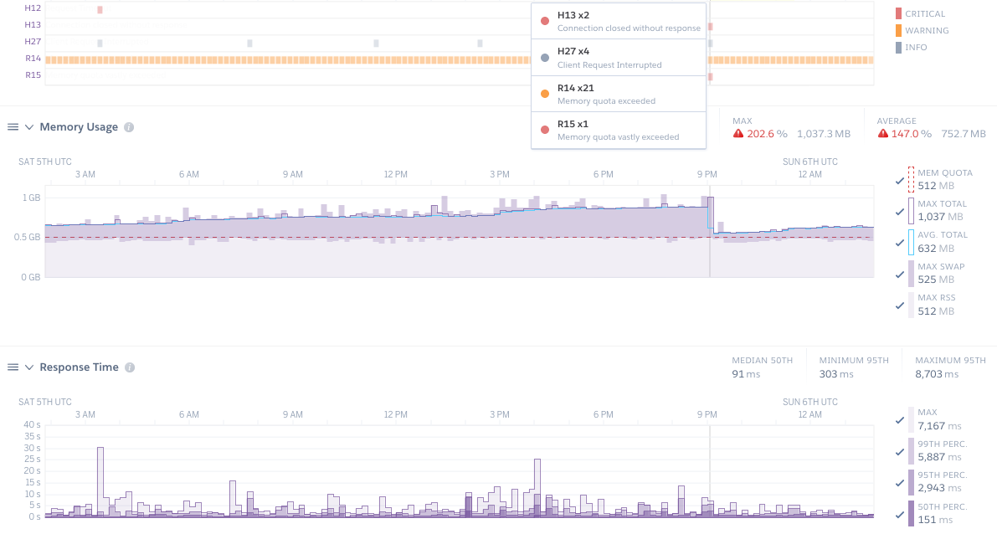The width and height of the screenshot is (997, 534).
Task: Click the 91 ms median value
Action: 746,374
